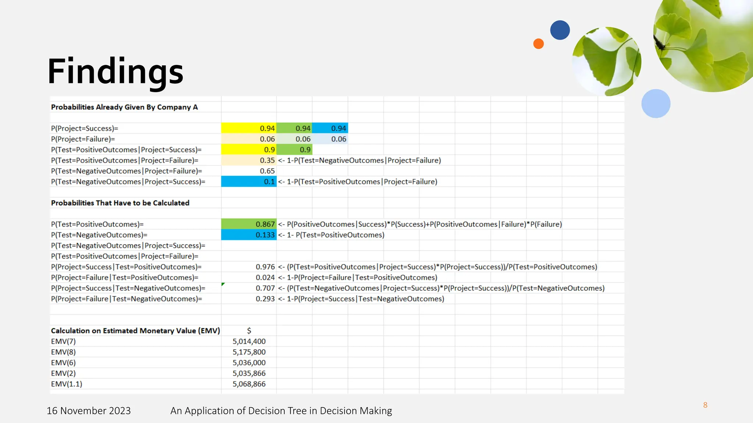Image resolution: width=753 pixels, height=423 pixels.
Task: Select the blue 0.133 negative outcomes cell
Action: pos(249,235)
